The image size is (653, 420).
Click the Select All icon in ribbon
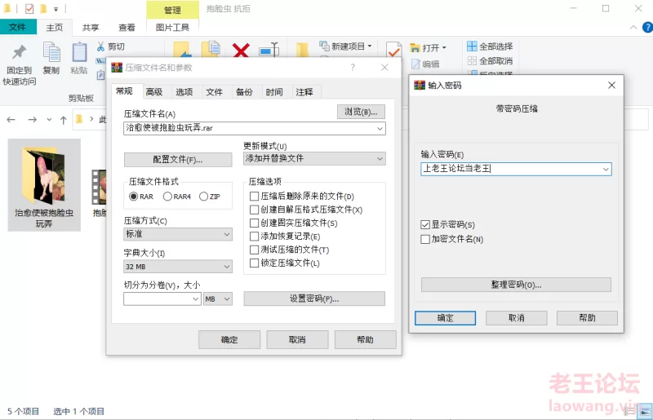click(472, 46)
